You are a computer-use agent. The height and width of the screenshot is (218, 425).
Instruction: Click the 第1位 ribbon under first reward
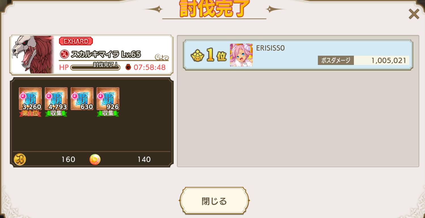tap(30, 113)
